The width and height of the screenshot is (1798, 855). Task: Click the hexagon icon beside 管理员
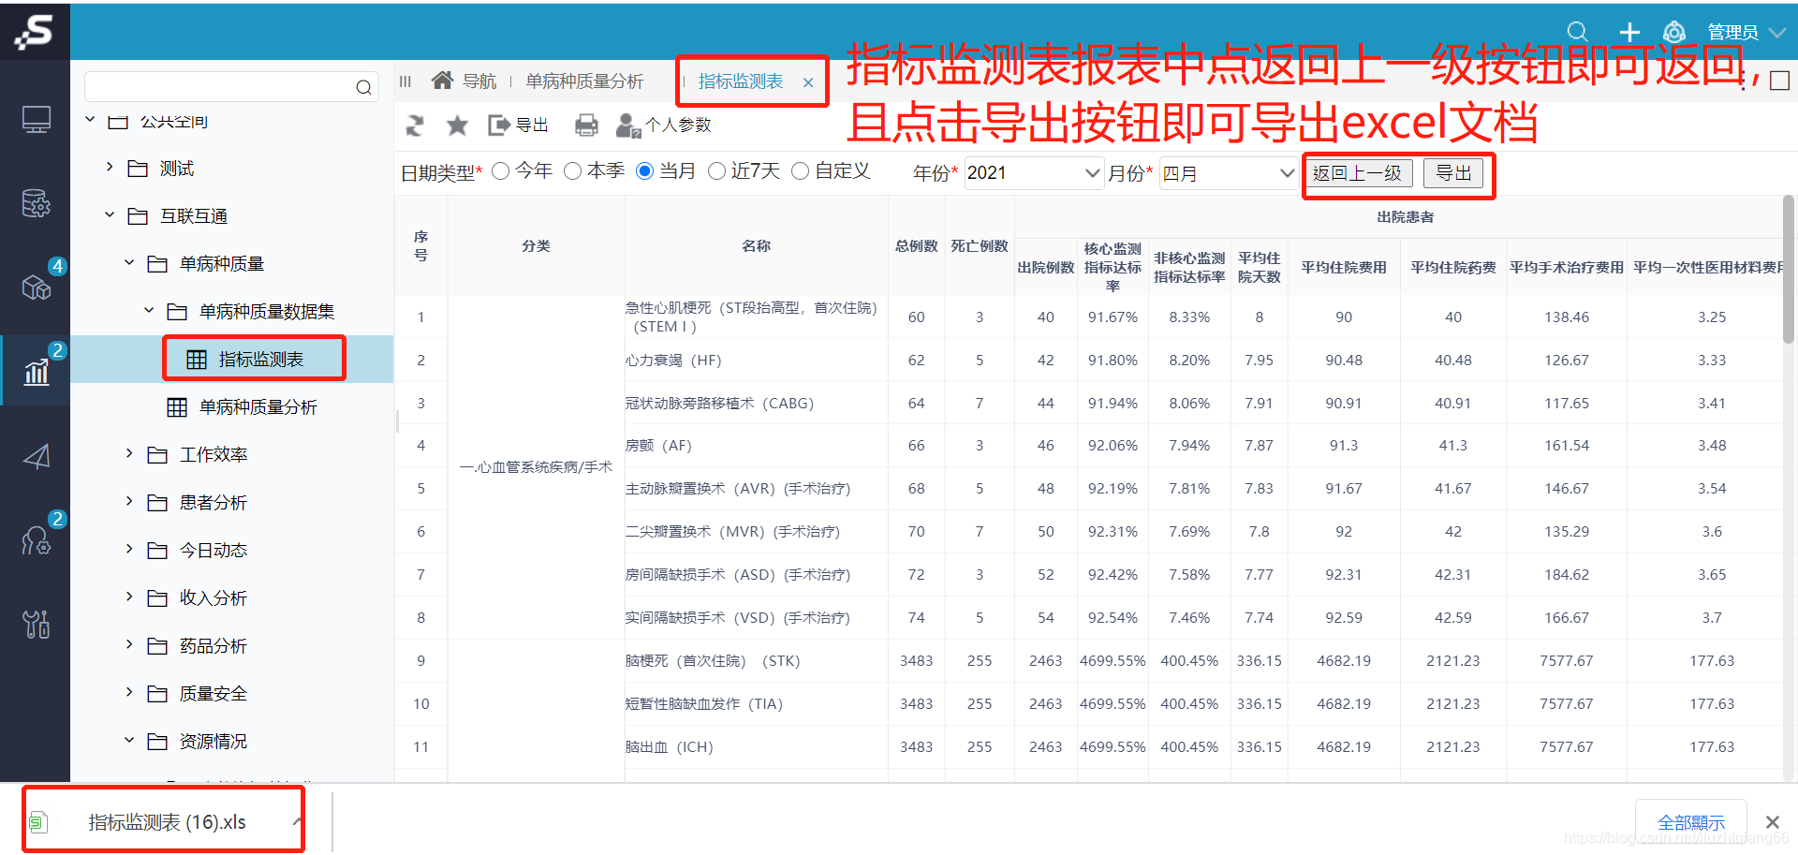1674,32
